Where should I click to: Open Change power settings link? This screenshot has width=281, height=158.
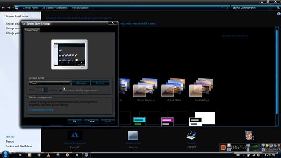pos(41,110)
